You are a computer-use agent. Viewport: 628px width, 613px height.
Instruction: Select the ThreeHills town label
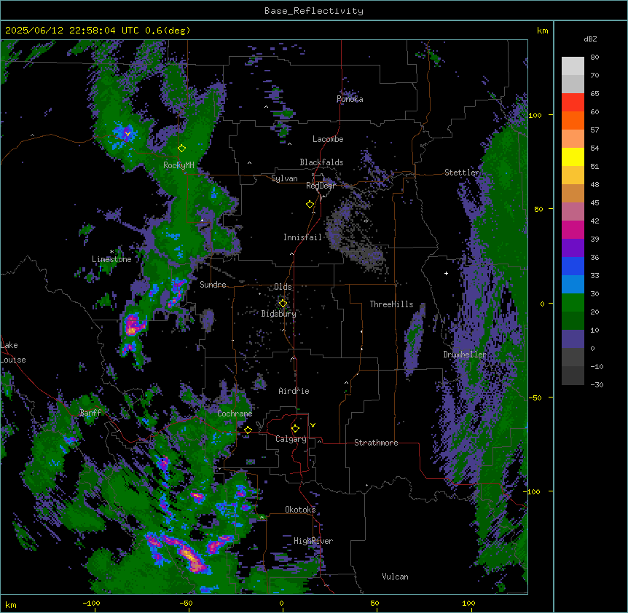(391, 304)
